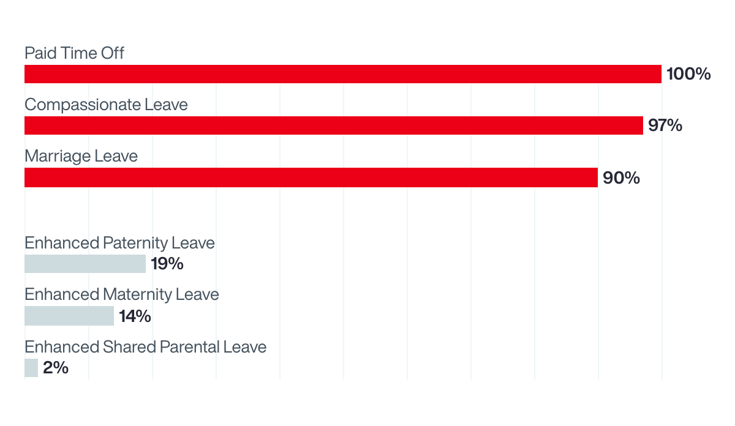Viewport: 735px width, 426px height.
Task: Click the red Paid Time Off bar
Action: click(x=343, y=74)
